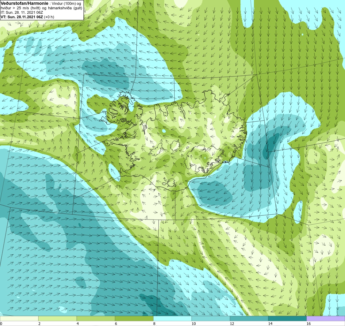The image size is (345, 326).
Task: Click the pale yellow 0–2 m/s legend swatch
Action: tap(19, 318)
